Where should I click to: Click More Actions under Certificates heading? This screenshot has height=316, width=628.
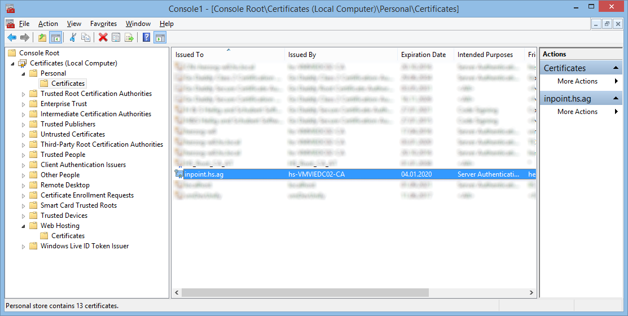pyautogui.click(x=577, y=81)
